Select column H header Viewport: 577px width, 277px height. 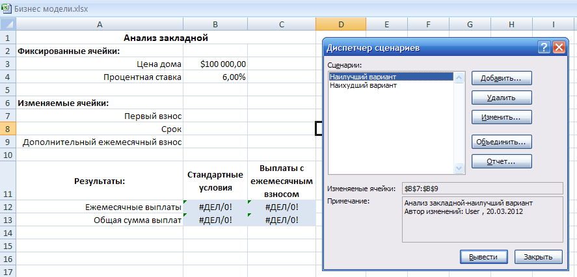tap(511, 24)
